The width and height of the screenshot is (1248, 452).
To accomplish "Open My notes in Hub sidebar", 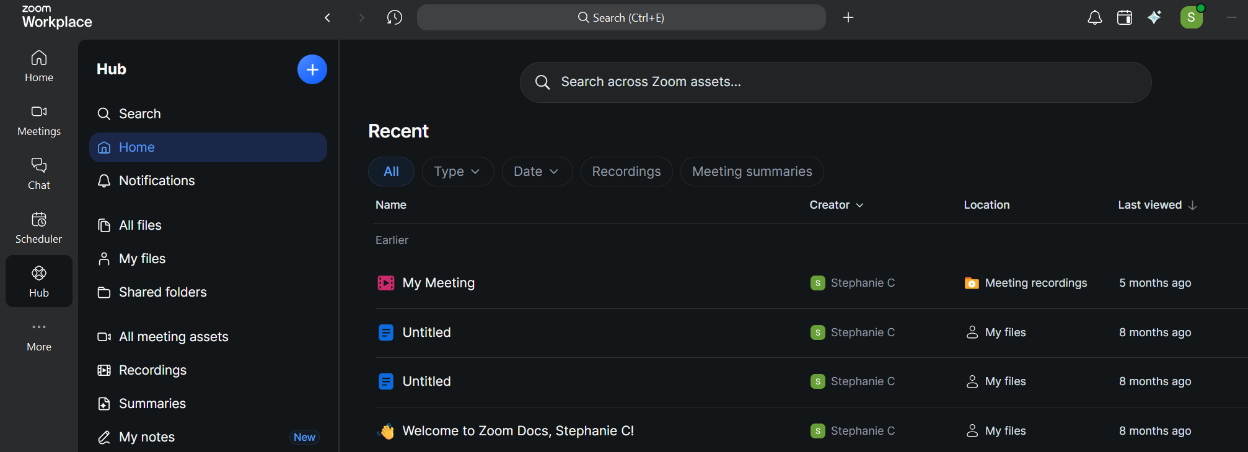I will point(208,437).
